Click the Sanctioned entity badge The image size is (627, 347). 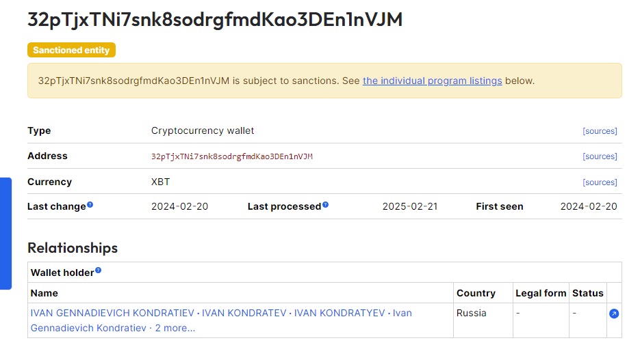pos(72,50)
